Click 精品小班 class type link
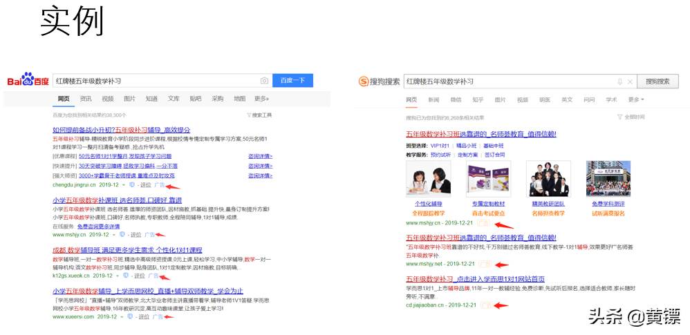The height and width of the screenshot is (335, 690). click(467, 146)
